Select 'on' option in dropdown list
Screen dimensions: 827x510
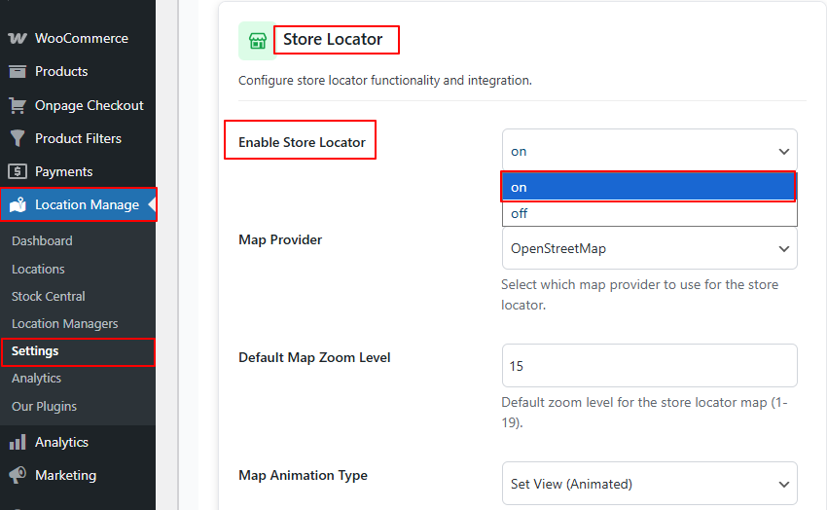tap(648, 187)
